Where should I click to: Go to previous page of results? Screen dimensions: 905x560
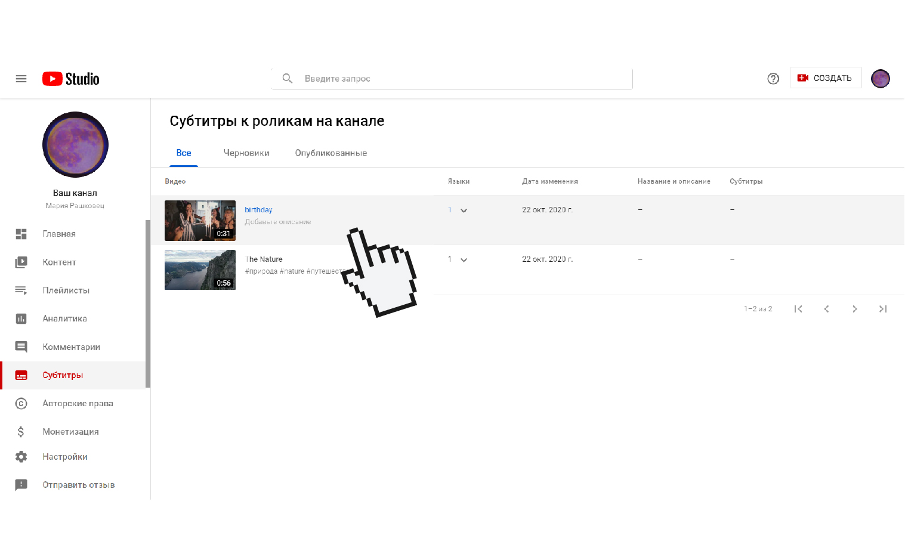(x=826, y=309)
